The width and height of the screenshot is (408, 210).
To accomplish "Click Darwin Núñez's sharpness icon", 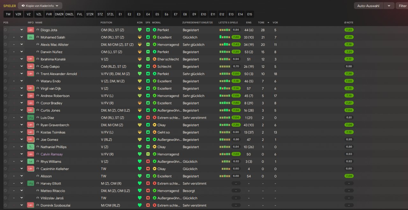I will pyautogui.click(x=148, y=52).
